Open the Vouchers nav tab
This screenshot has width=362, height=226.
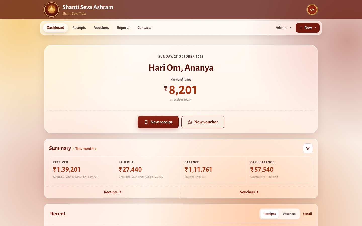(x=101, y=28)
